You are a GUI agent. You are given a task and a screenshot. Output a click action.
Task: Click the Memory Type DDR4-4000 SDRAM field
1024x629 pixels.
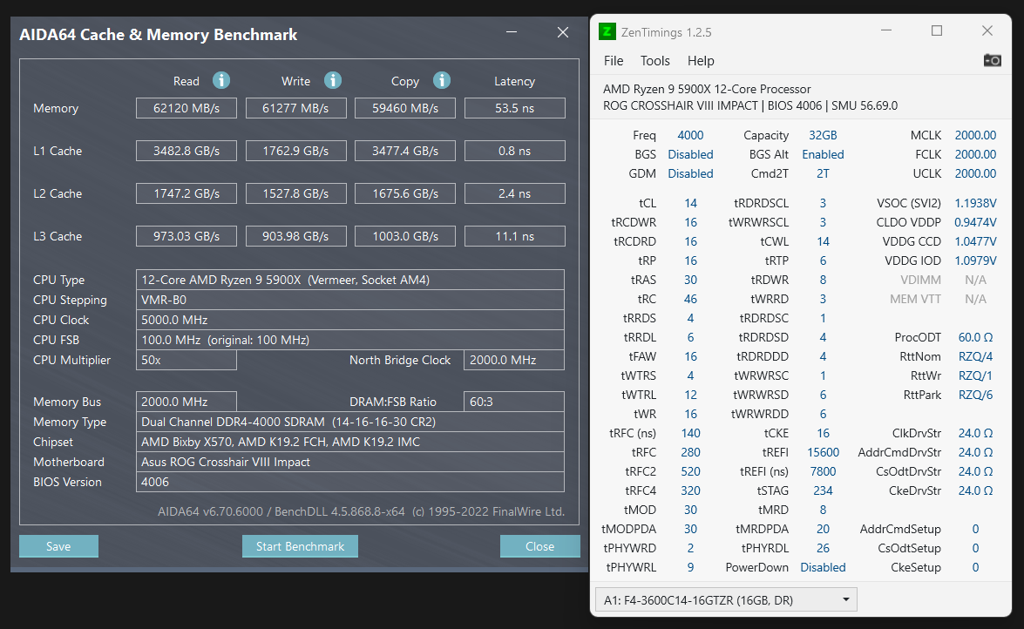(350, 422)
